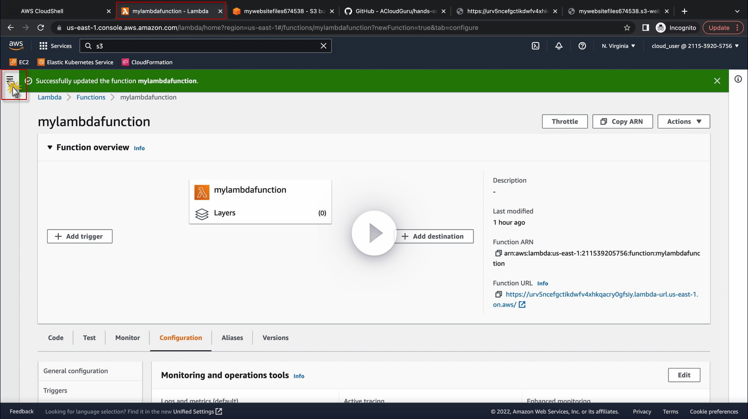Reload the browser page
This screenshot has height=419, width=748.
click(x=41, y=28)
